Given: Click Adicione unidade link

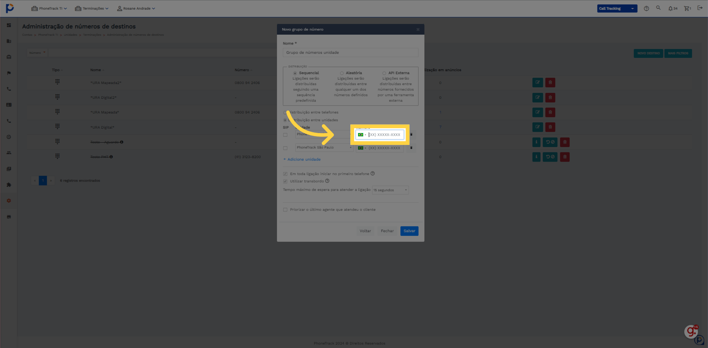Looking at the screenshot, I should 302,159.
